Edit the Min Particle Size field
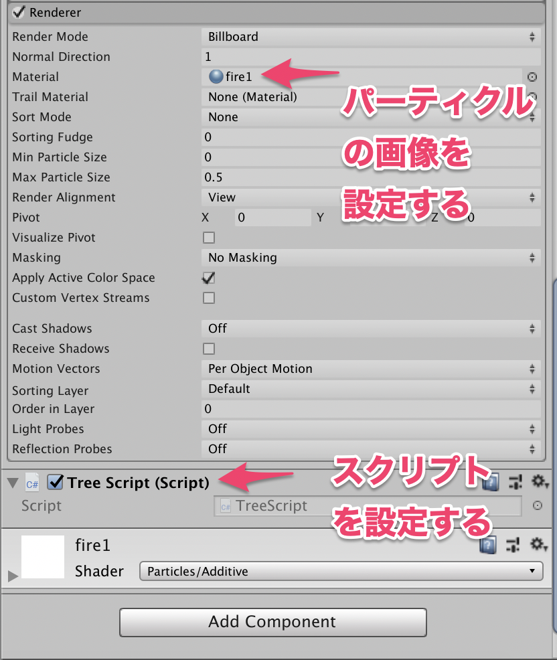This screenshot has width=557, height=660. click(x=371, y=157)
